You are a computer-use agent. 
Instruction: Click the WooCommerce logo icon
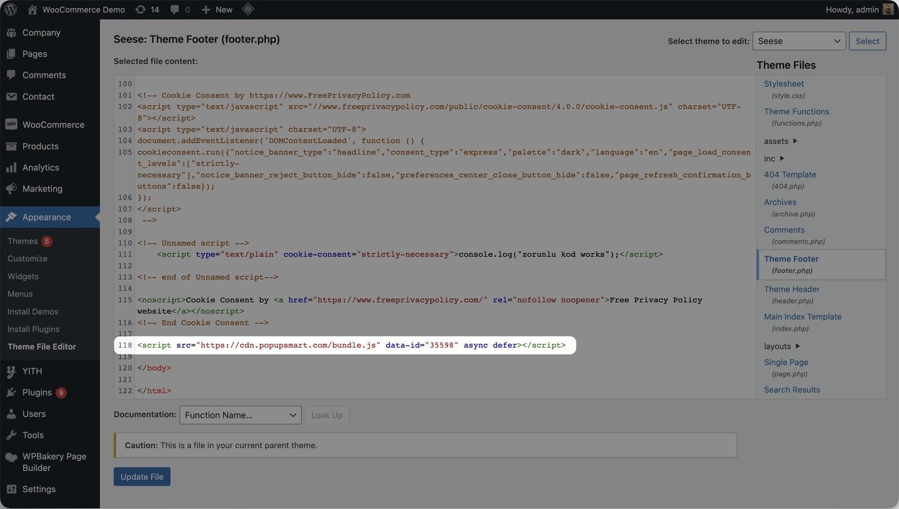[x=11, y=125]
